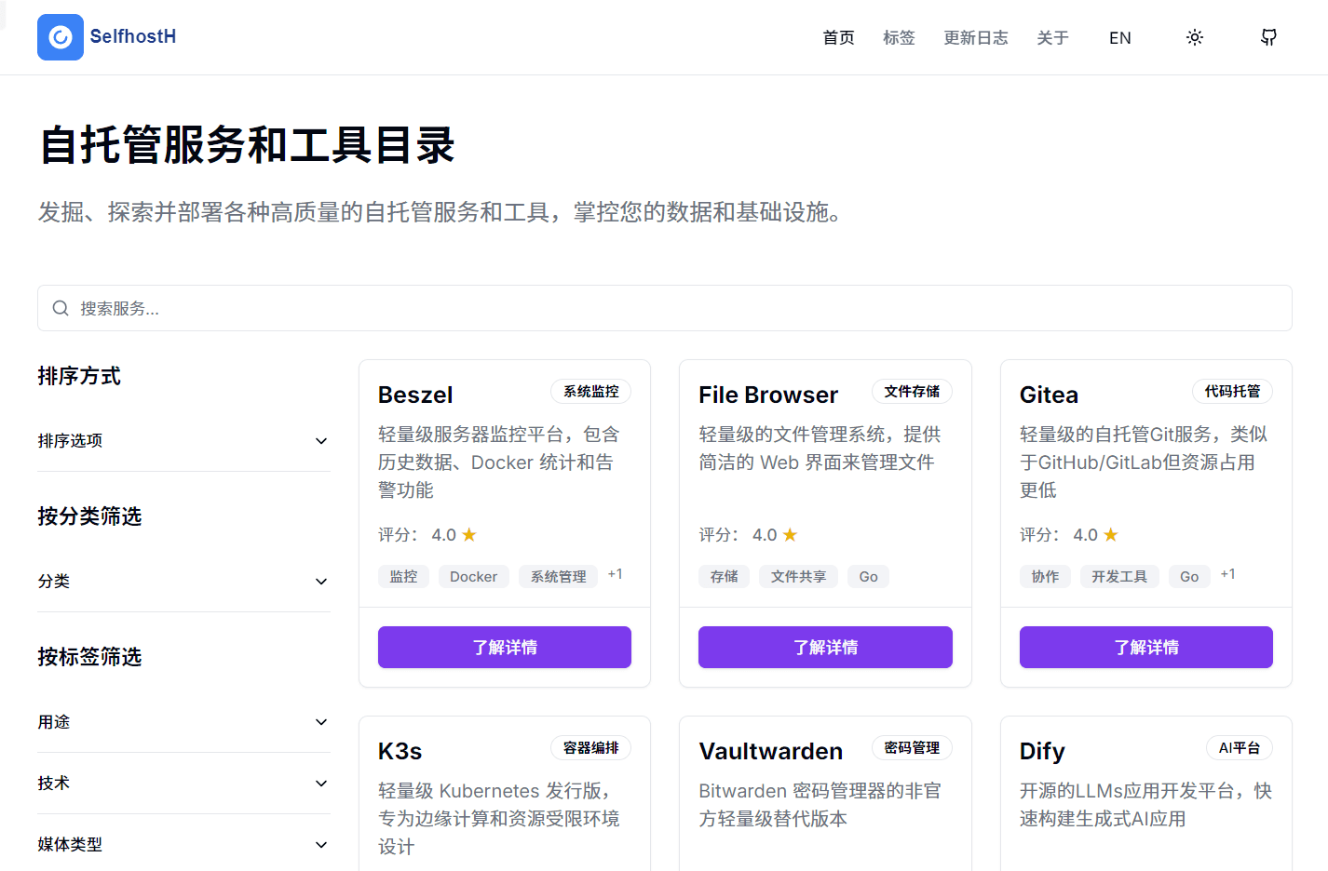Click the 监控 tag on Beszel
Screen dimensions: 1328x871
(x=403, y=577)
